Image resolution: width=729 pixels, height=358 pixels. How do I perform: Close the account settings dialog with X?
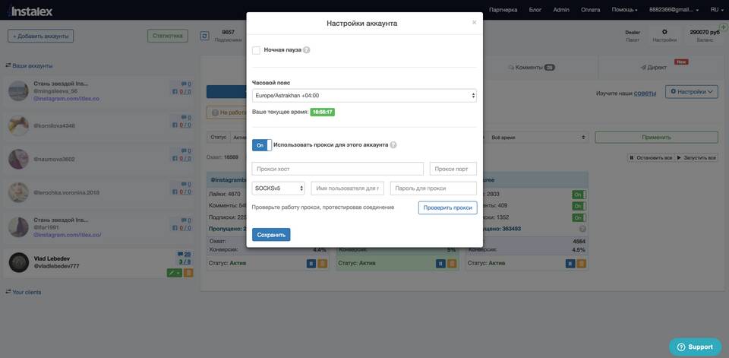(475, 22)
